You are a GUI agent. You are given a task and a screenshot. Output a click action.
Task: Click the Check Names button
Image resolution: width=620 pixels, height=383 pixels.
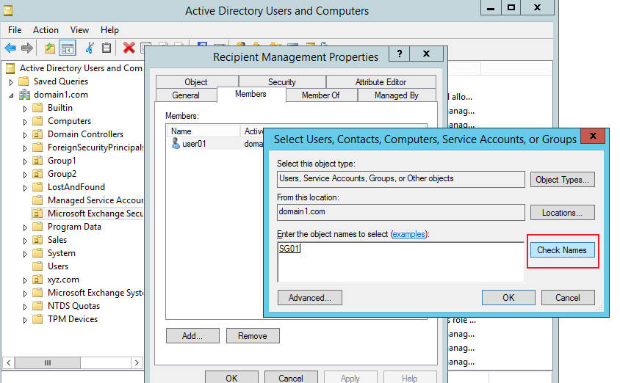pyautogui.click(x=562, y=250)
